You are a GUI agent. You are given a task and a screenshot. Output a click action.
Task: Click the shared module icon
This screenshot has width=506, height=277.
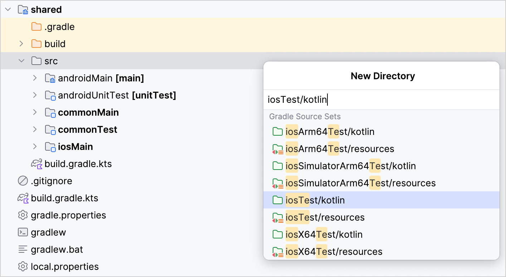23,9
